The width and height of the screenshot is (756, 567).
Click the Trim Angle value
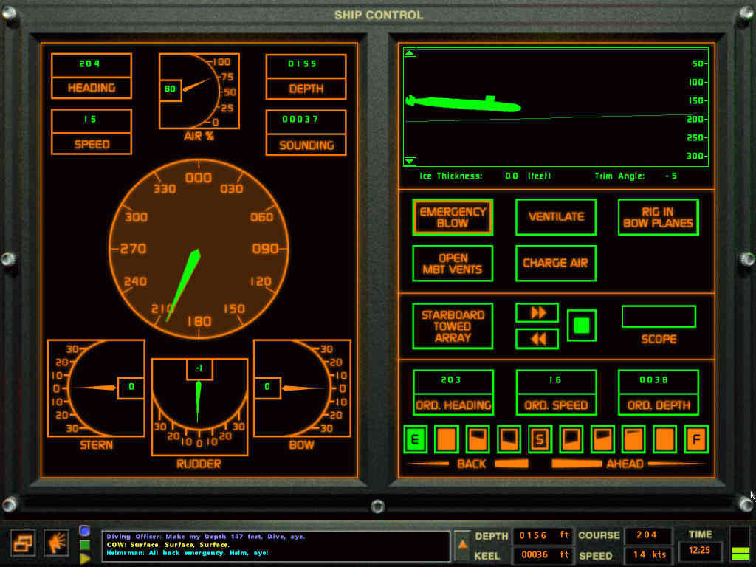670,176
